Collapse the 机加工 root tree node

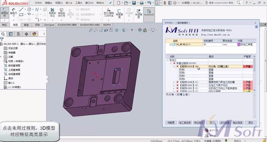coord(168,60)
